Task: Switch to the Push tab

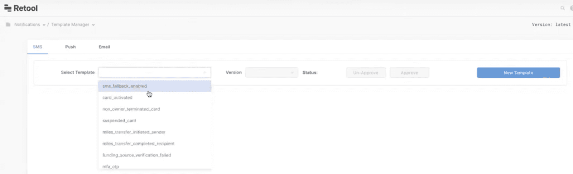Action: (70, 47)
